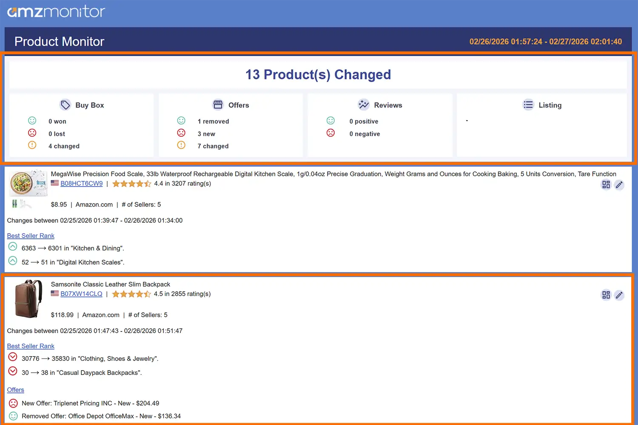Click the rank-down icon for Casual Daypack Backpacks

(13, 371)
